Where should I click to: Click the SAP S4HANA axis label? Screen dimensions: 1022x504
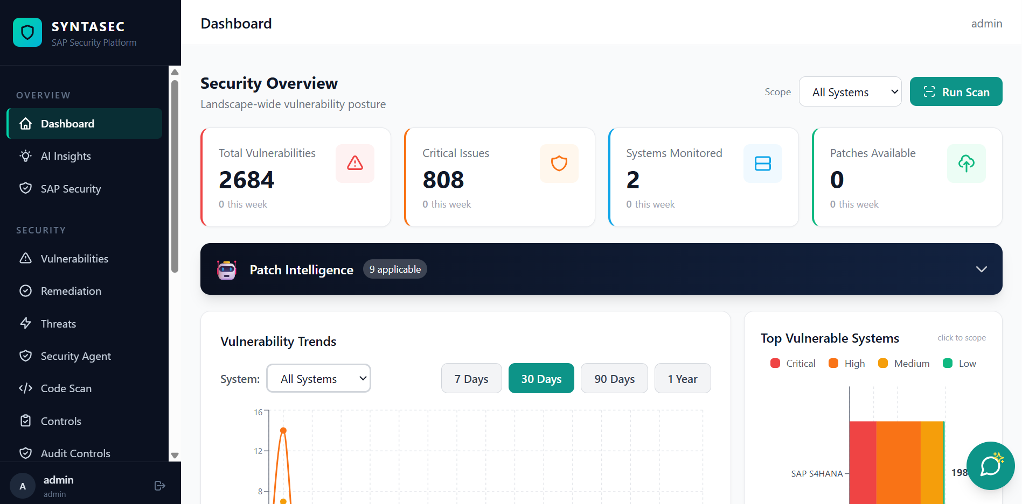point(817,473)
